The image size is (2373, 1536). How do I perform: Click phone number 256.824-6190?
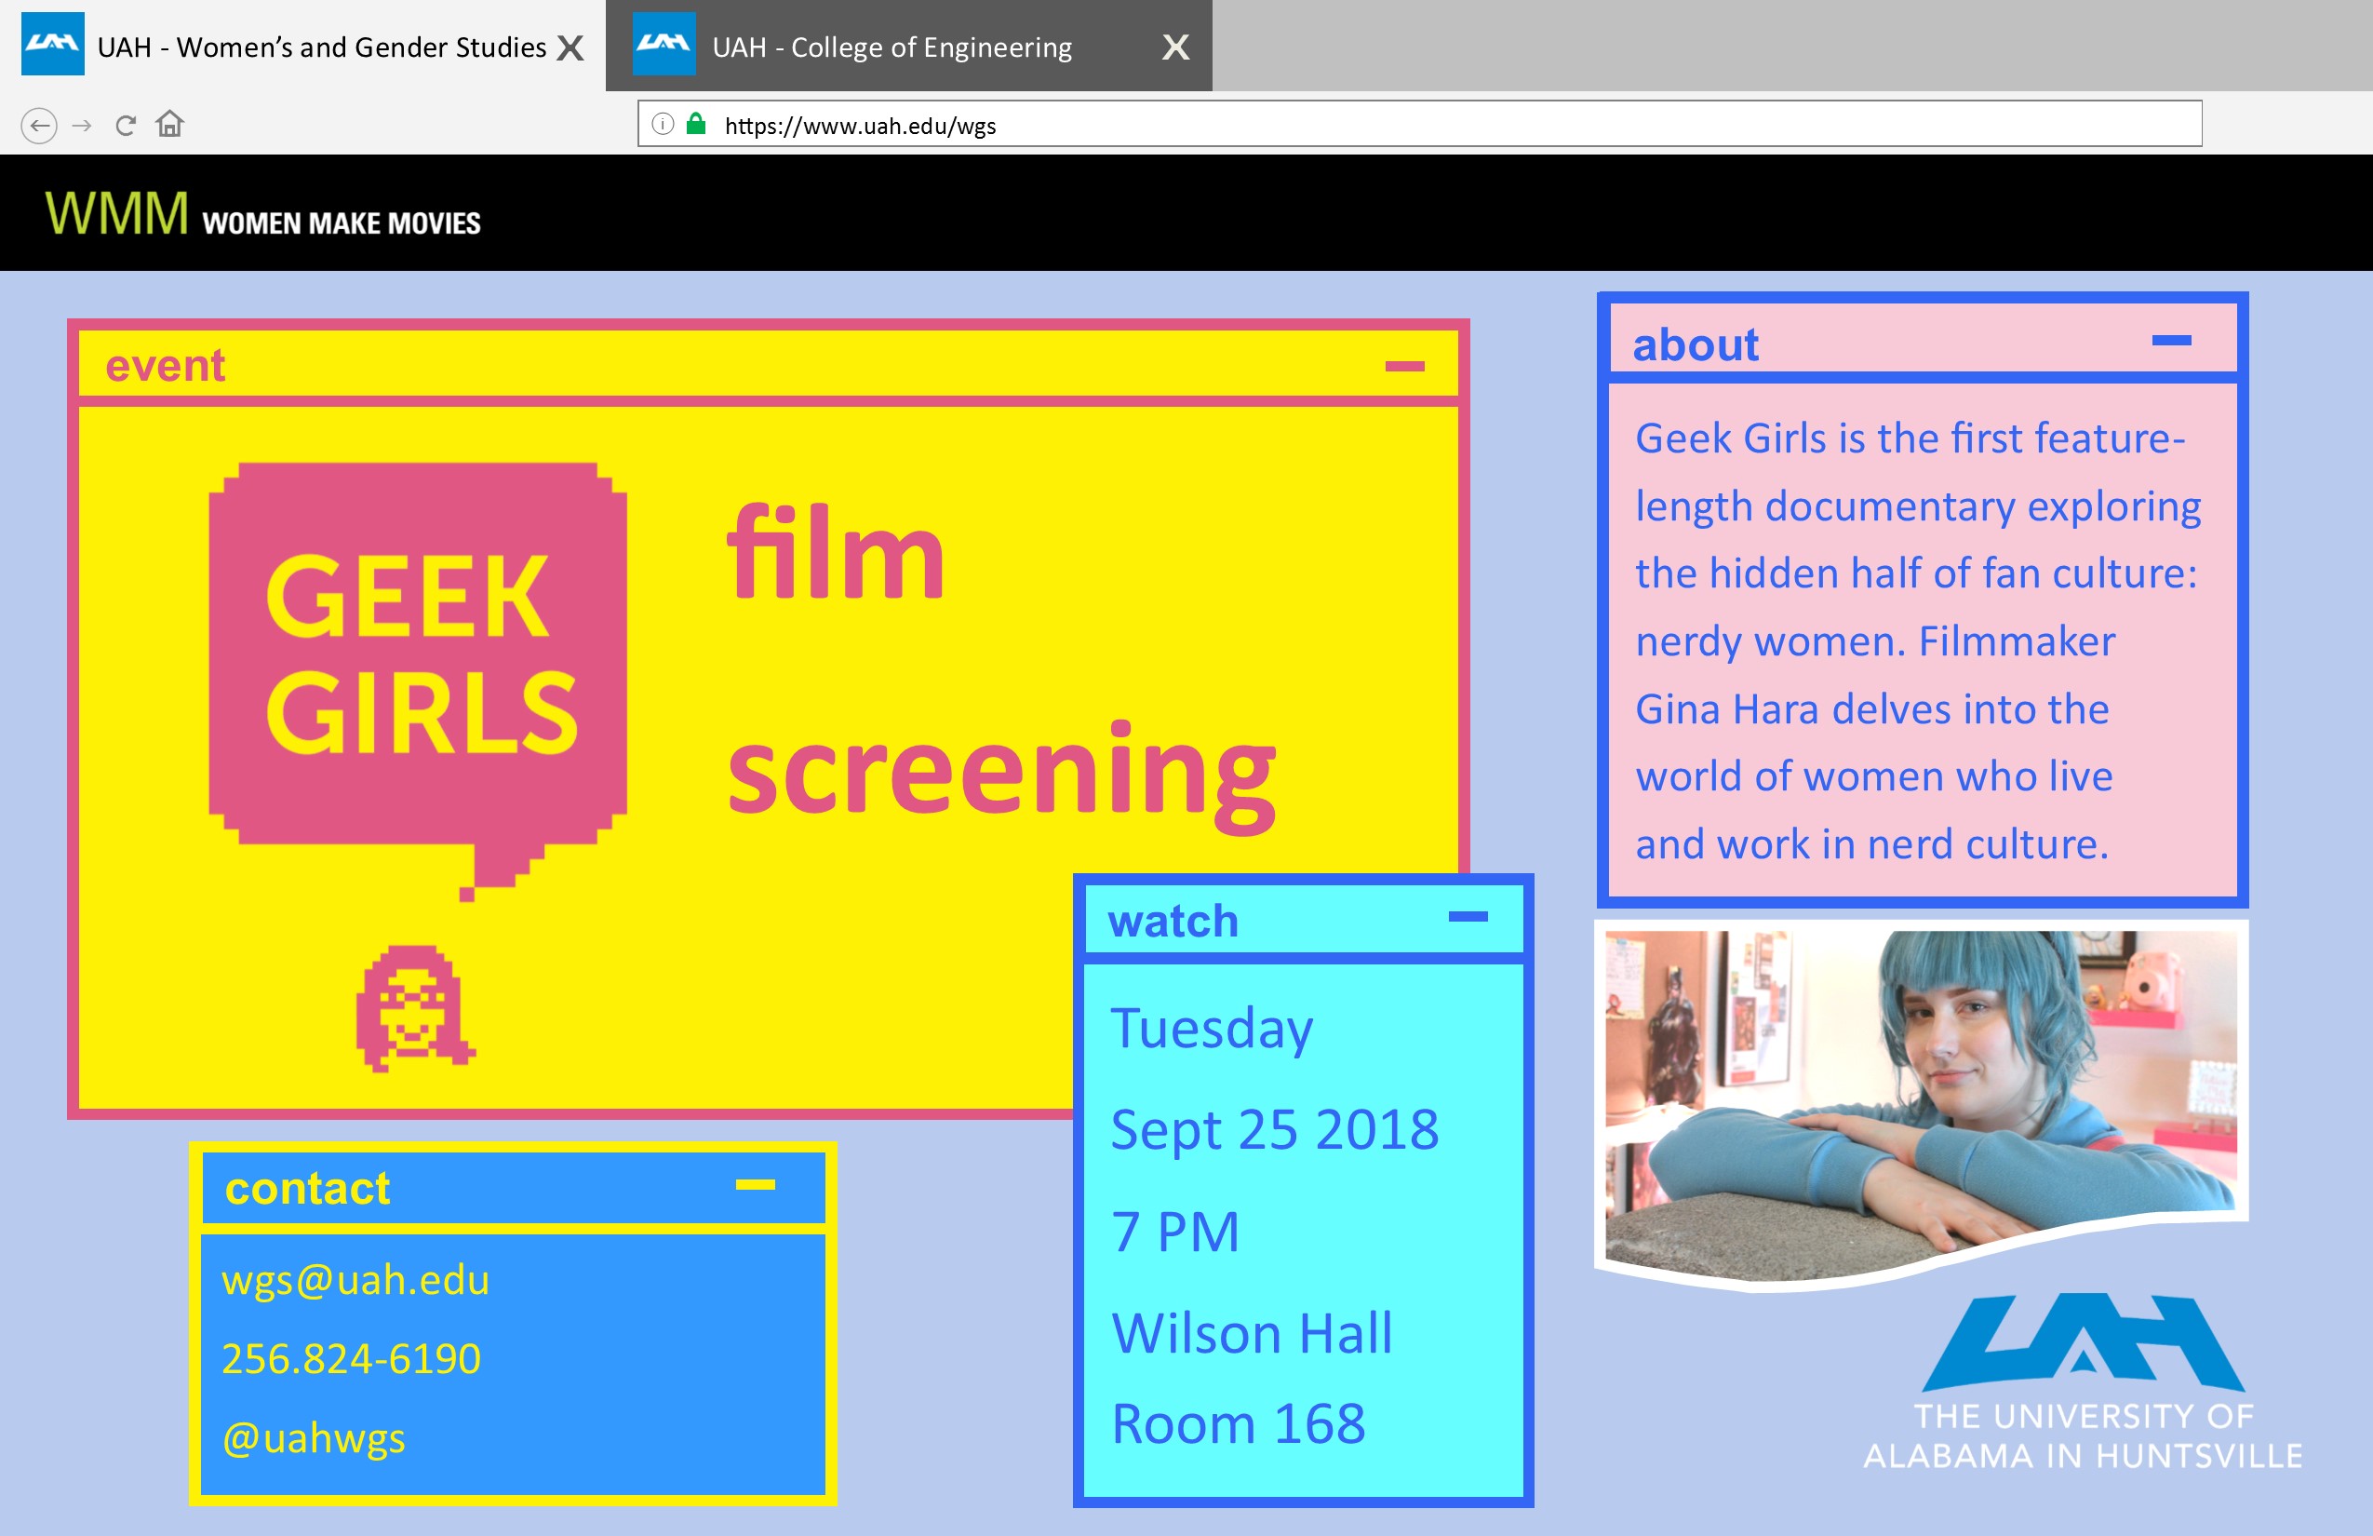click(x=351, y=1358)
